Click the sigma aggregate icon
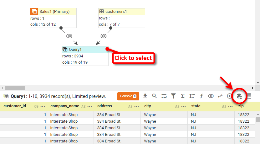This screenshot has width=260, height=144. 183,96
